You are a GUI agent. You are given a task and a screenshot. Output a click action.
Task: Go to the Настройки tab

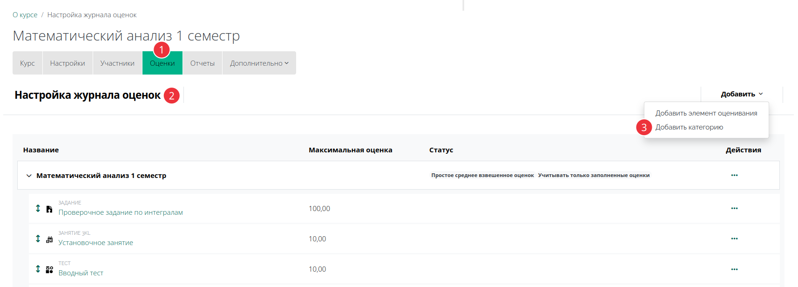point(68,63)
